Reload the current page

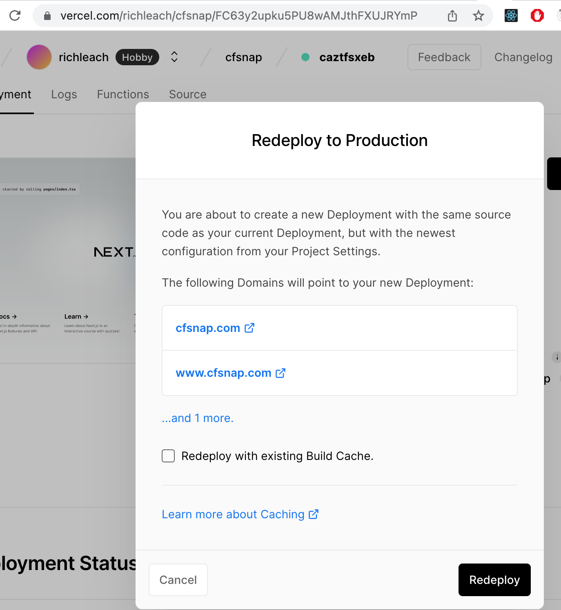pyautogui.click(x=15, y=15)
